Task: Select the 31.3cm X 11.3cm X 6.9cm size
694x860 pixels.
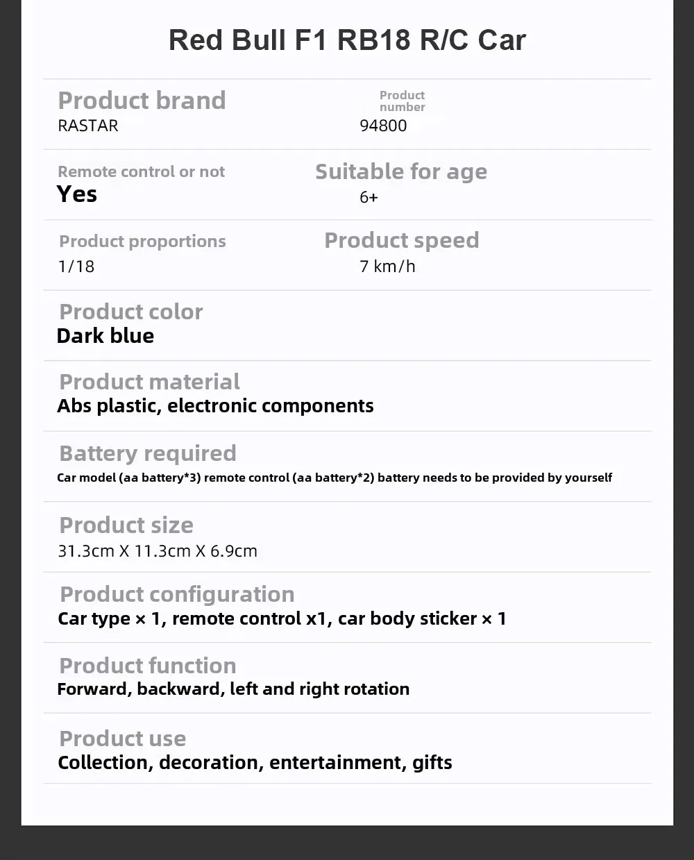Action: pos(158,551)
